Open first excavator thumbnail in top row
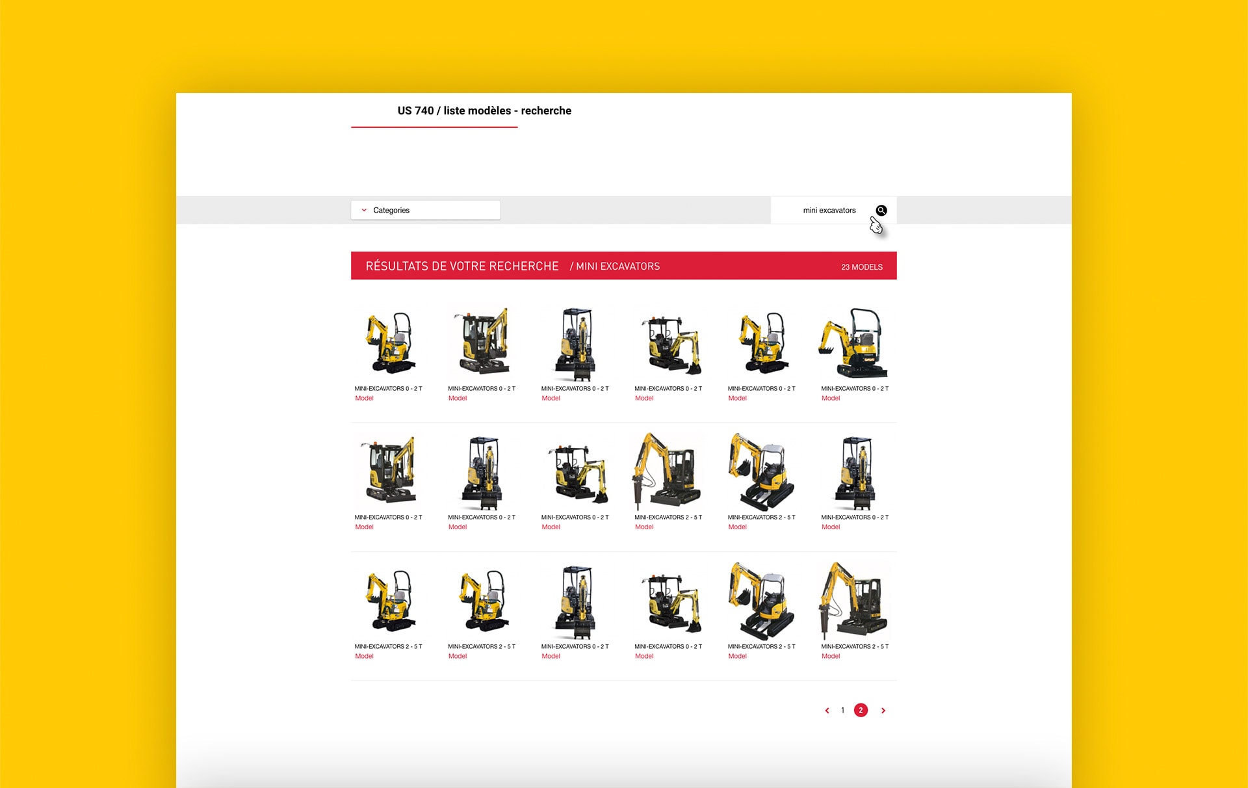Image resolution: width=1248 pixels, height=788 pixels. pos(390,343)
